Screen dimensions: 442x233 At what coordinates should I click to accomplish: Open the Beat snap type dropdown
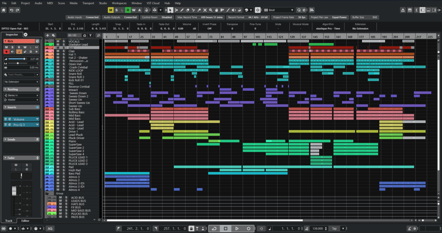(292, 10)
